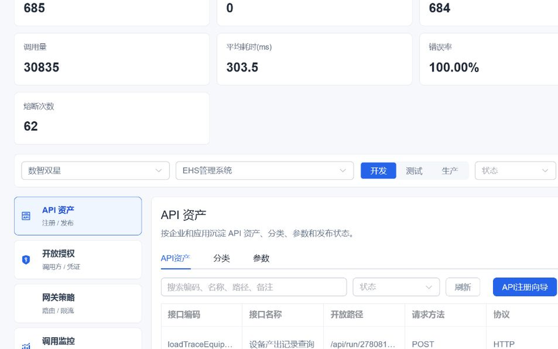This screenshot has width=558, height=349.
Task: Click the 熔断次数 62 stat card
Action: (112, 118)
